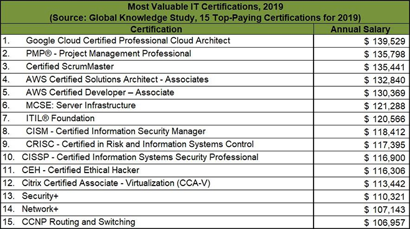The image size is (410, 229).
Task: Select the CISSP certification cell
Action: [x=157, y=158]
